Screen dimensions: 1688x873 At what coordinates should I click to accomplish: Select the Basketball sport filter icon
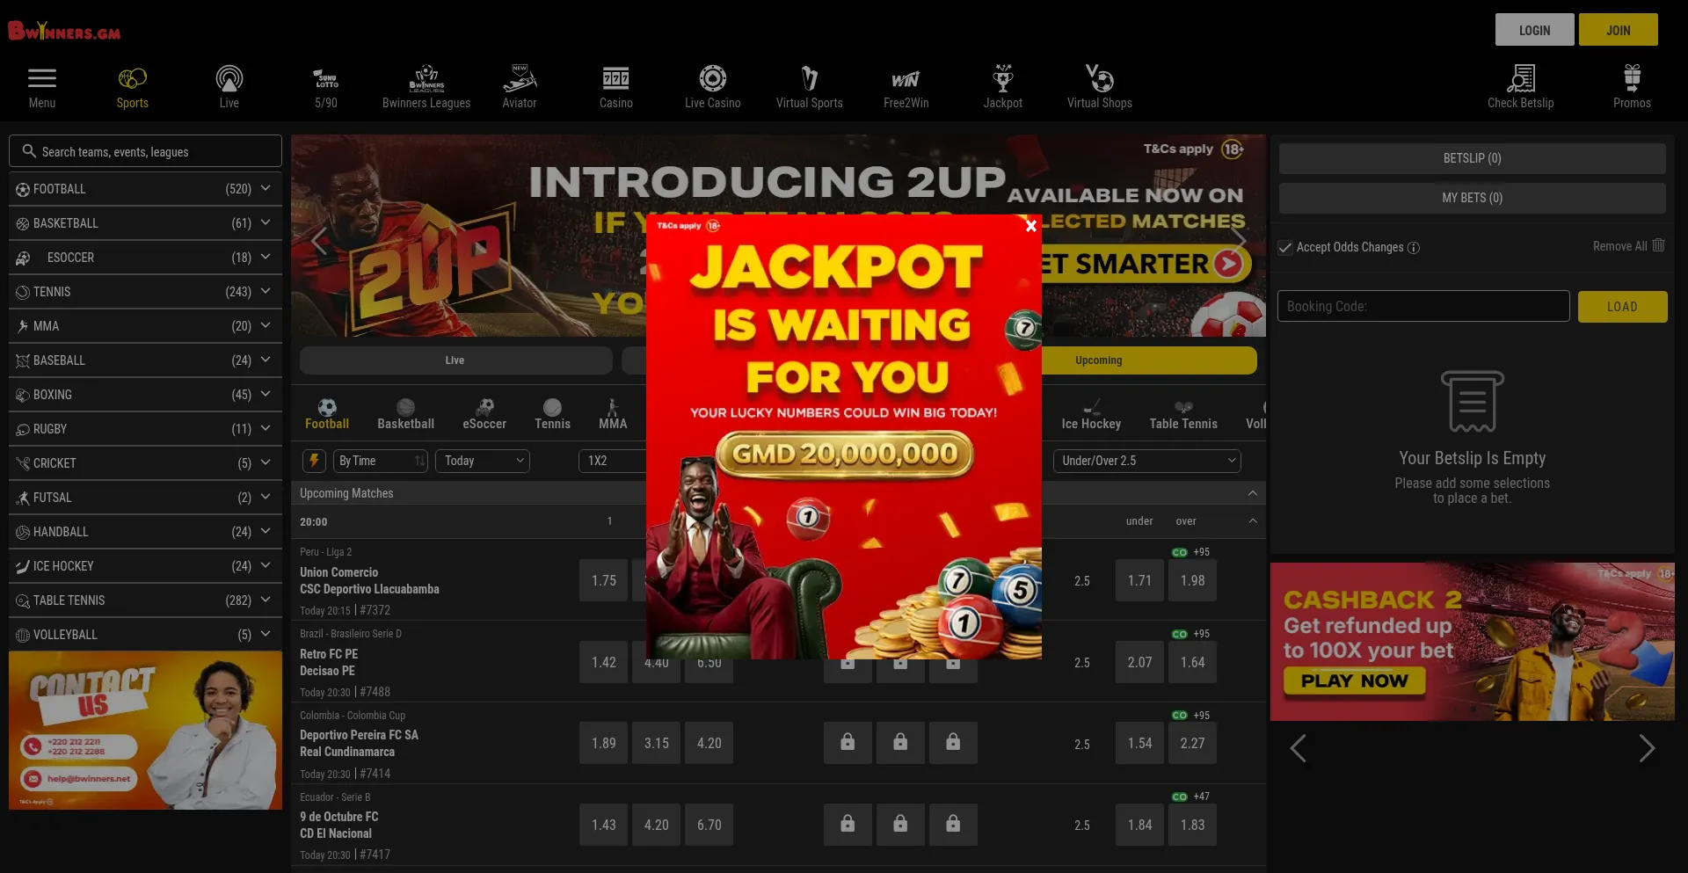pos(405,407)
